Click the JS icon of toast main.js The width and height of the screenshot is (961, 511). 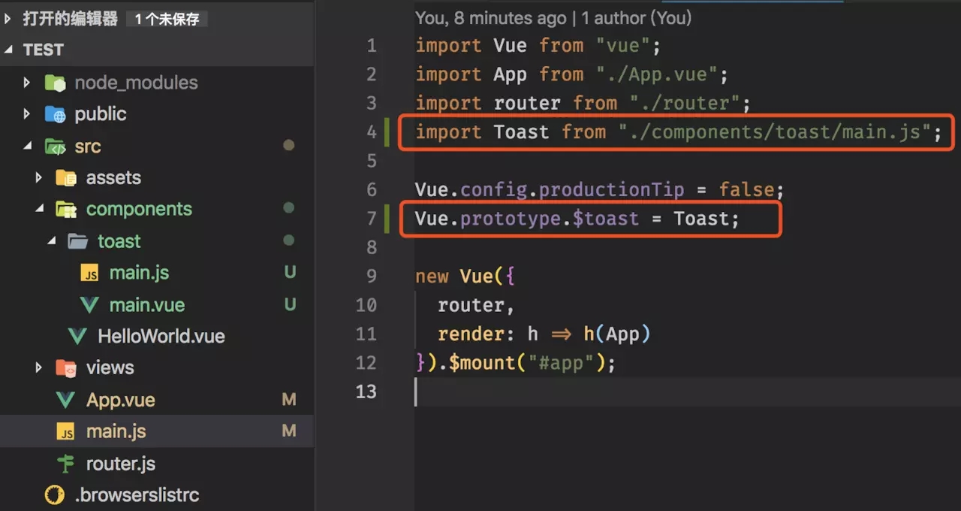(89, 274)
